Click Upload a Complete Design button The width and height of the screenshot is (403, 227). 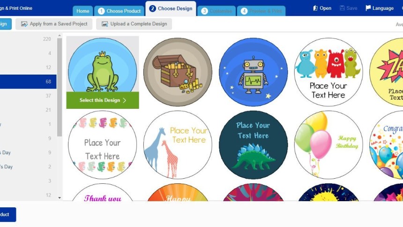(x=134, y=24)
